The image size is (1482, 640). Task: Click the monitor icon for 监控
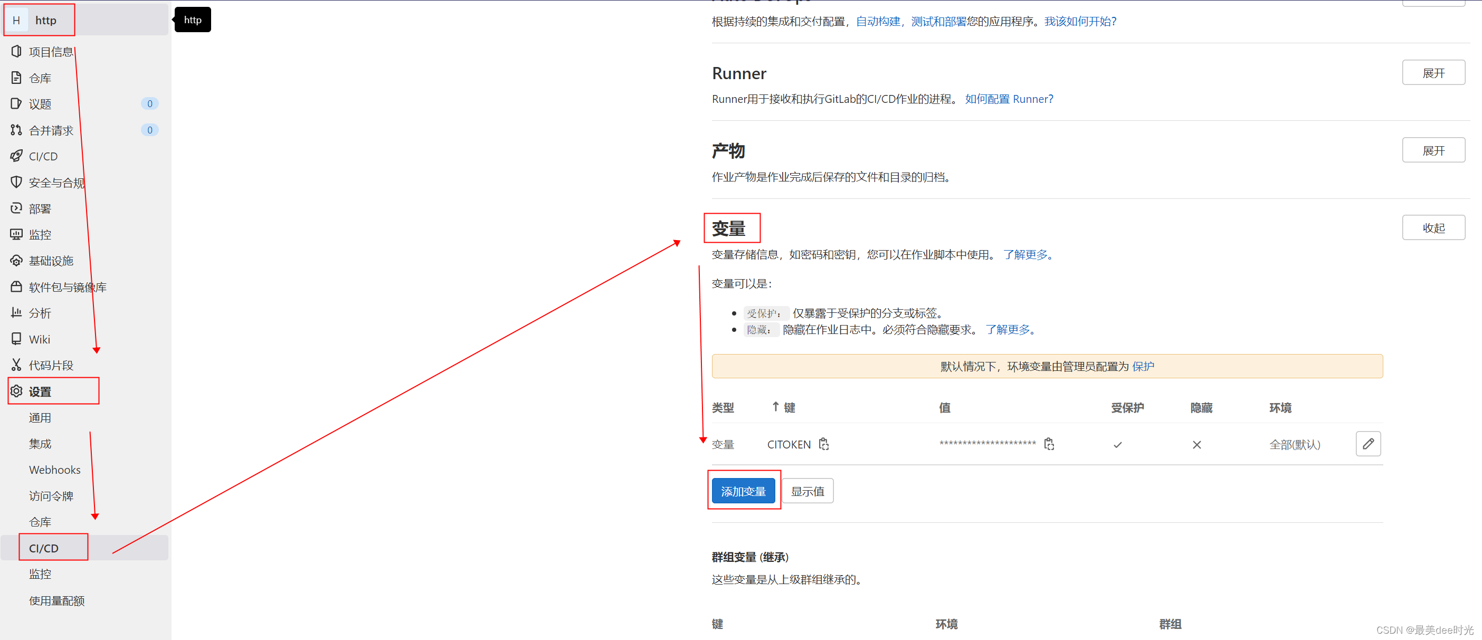pyautogui.click(x=16, y=234)
